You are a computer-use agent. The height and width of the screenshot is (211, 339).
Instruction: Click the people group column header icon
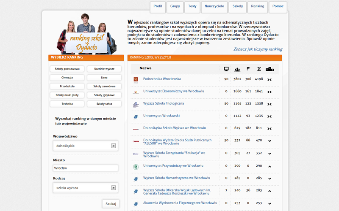coord(237,69)
